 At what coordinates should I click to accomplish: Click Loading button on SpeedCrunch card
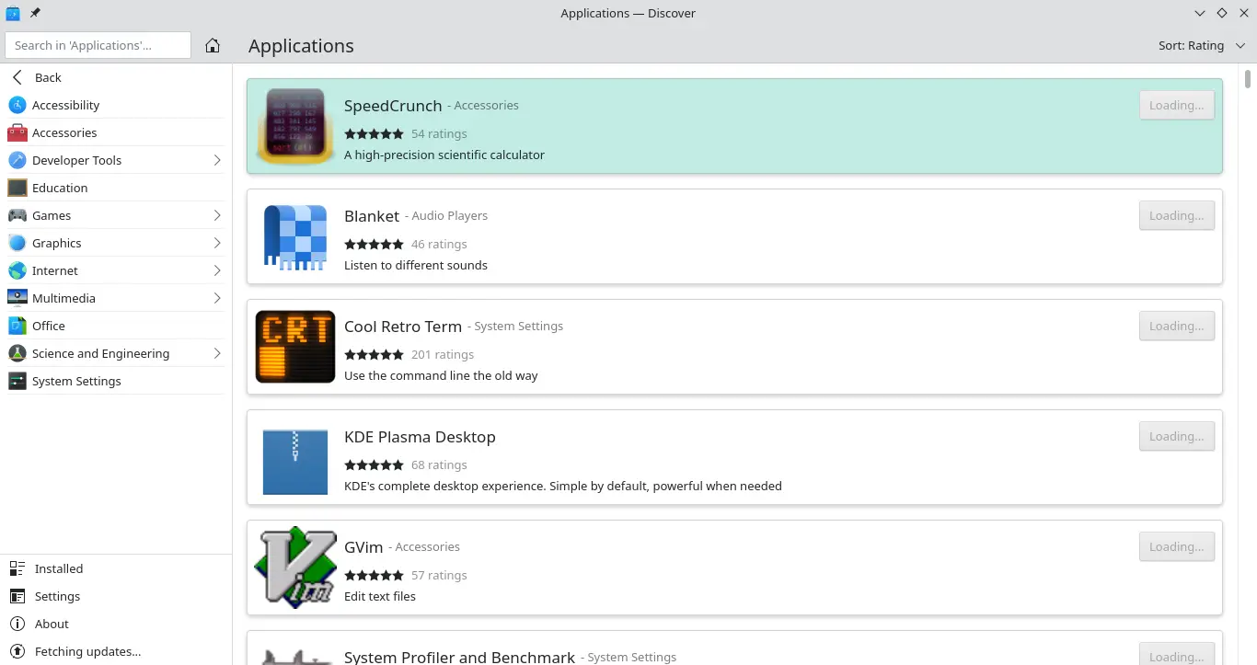1176,105
